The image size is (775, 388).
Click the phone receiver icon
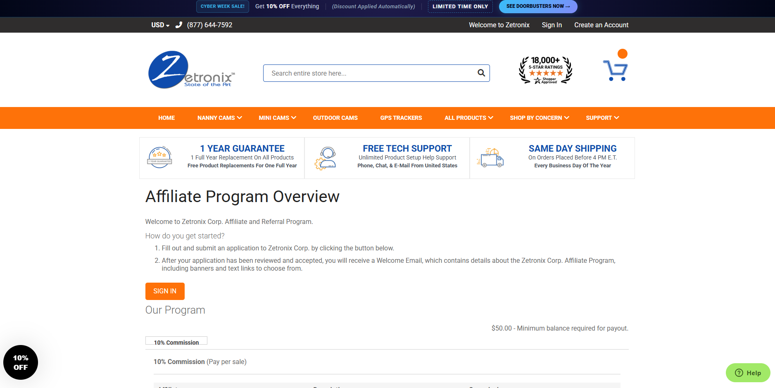[x=178, y=24]
